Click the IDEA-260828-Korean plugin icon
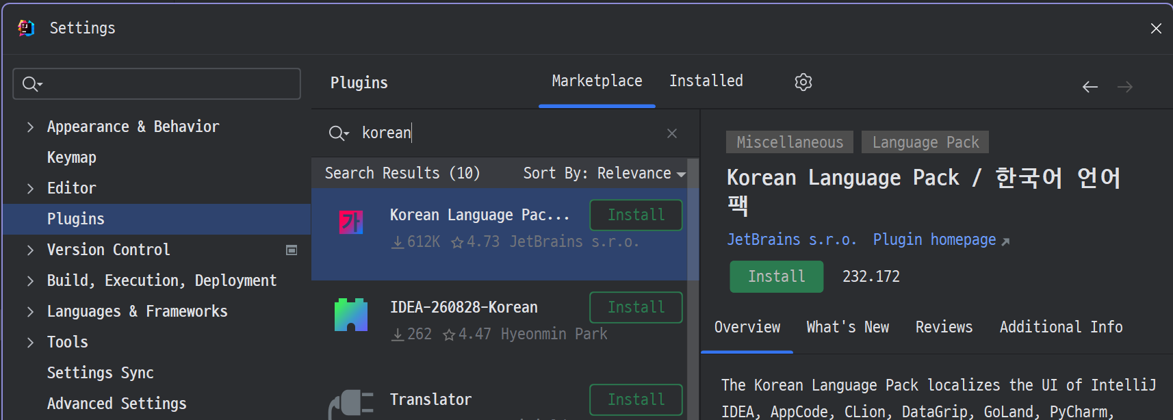This screenshot has height=420, width=1173. point(351,315)
